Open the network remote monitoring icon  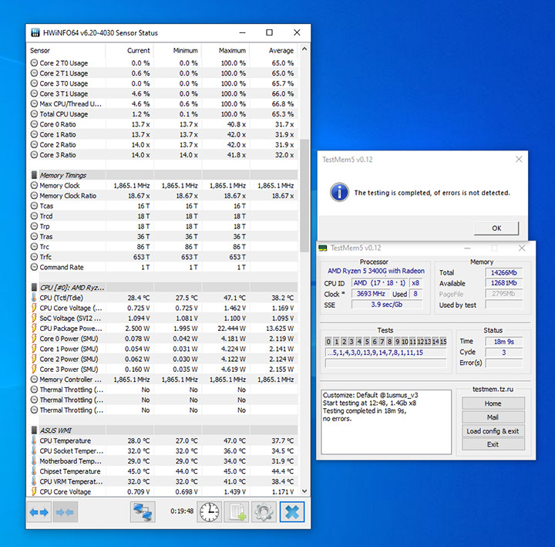pos(143,512)
